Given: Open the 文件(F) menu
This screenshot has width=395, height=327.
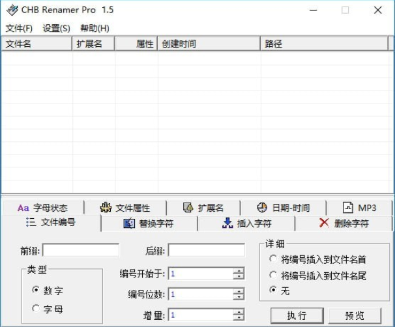Looking at the screenshot, I should [19, 28].
